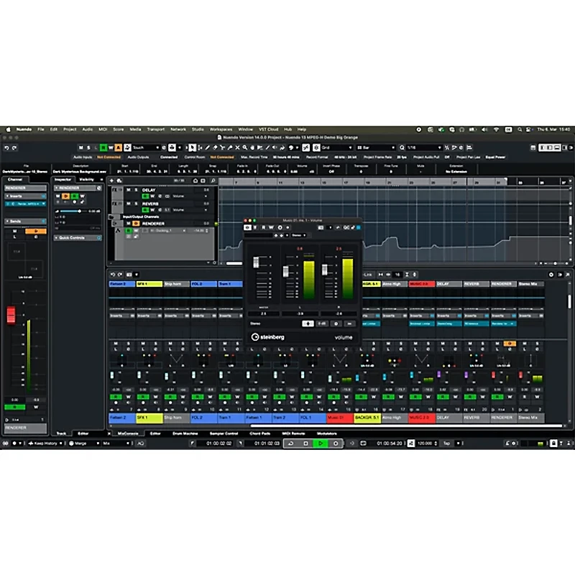The width and height of the screenshot is (575, 575).
Task: Enable Read automation in the Volume plugin
Action: [263, 227]
